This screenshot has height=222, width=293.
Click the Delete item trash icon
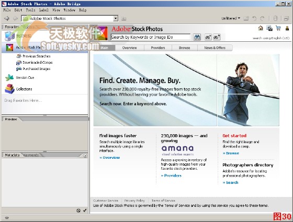tap(275, 18)
